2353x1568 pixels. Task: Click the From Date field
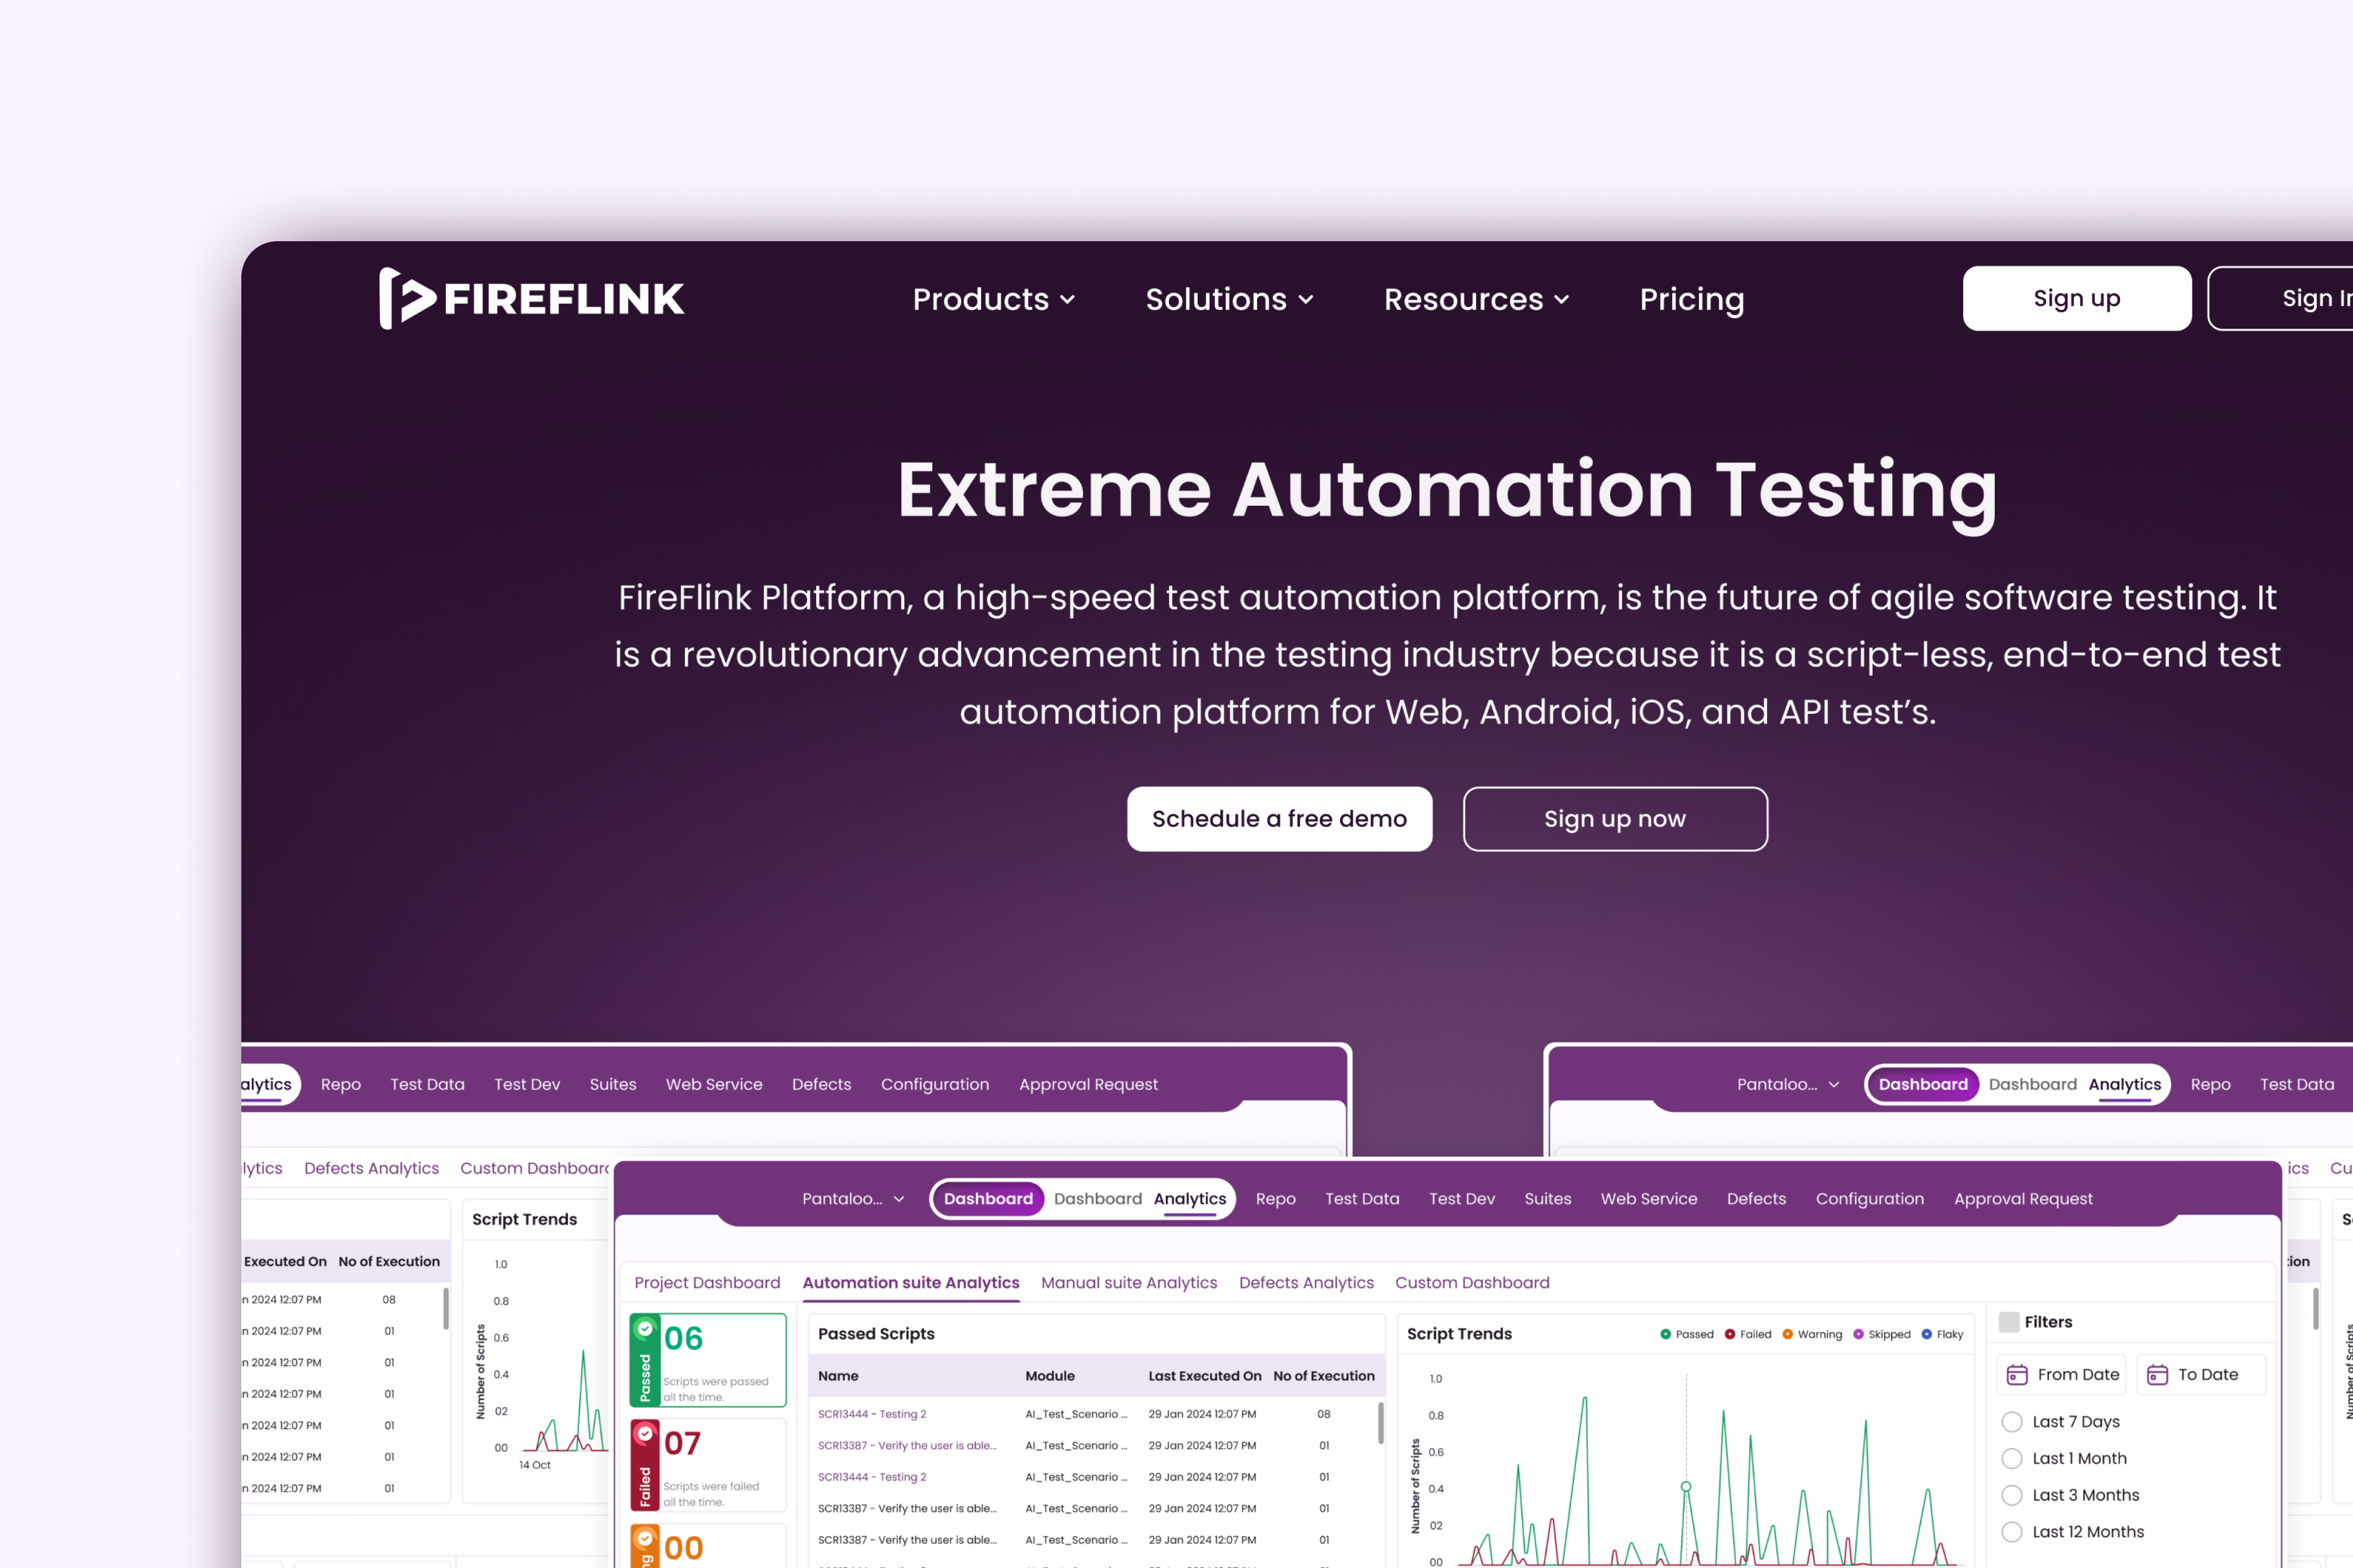point(2063,1375)
